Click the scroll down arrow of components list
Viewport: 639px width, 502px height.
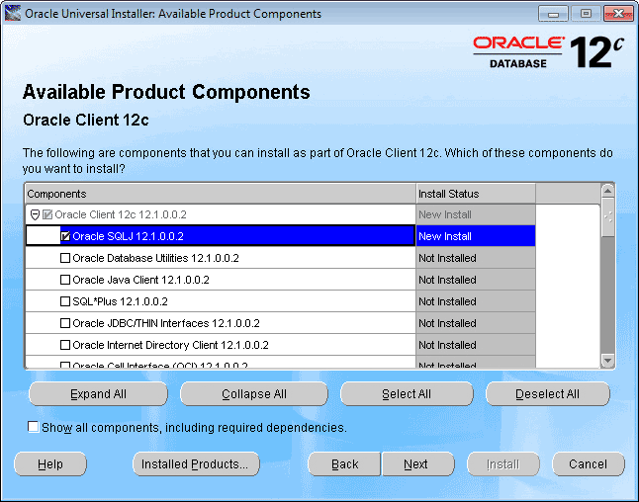[607, 361]
